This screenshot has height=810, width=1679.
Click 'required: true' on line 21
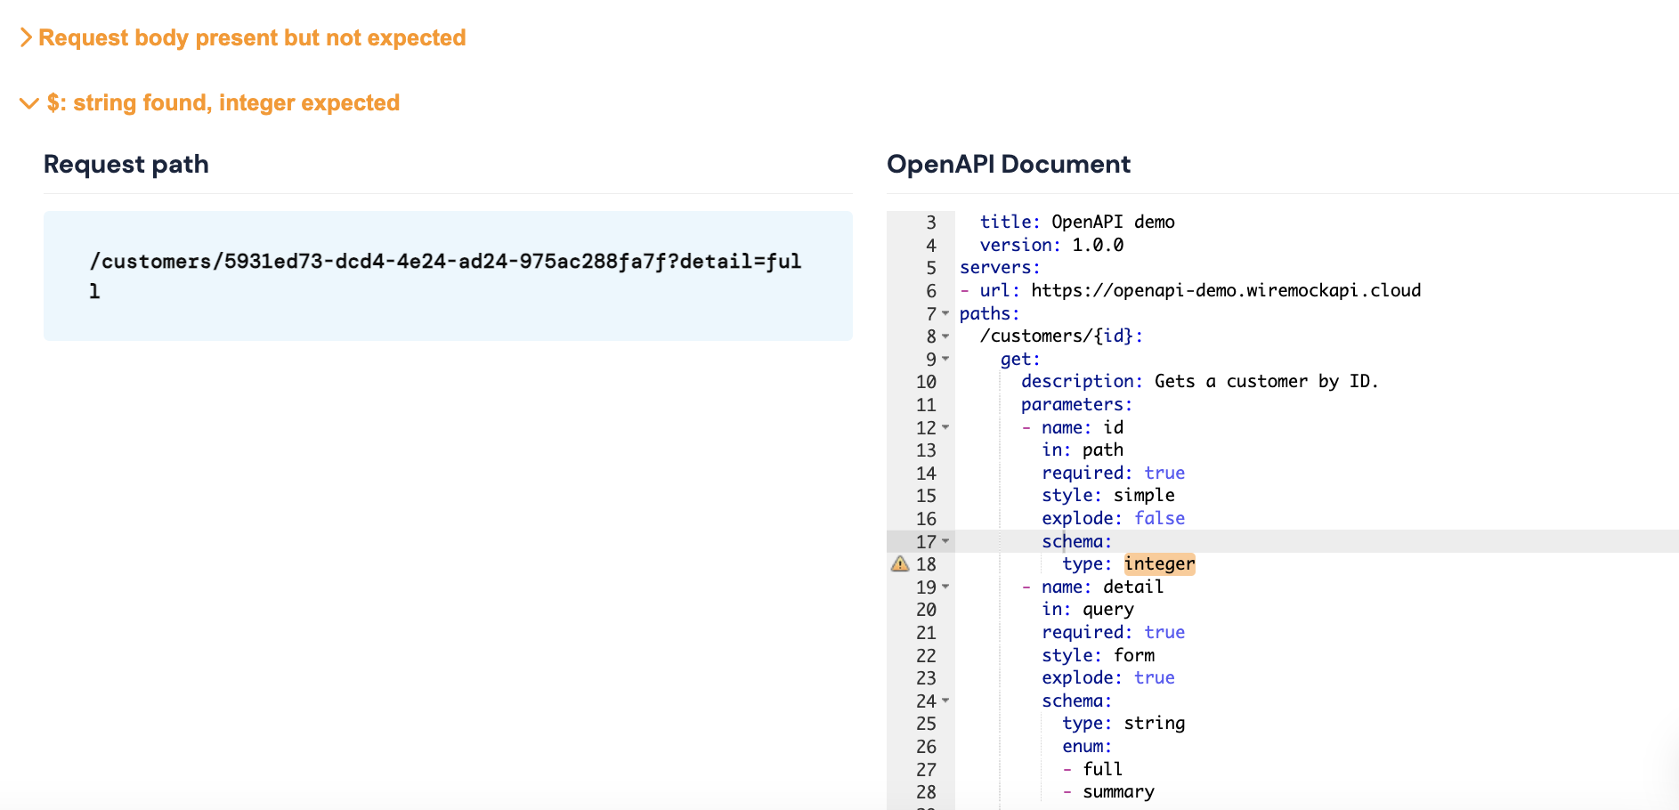[1113, 632]
